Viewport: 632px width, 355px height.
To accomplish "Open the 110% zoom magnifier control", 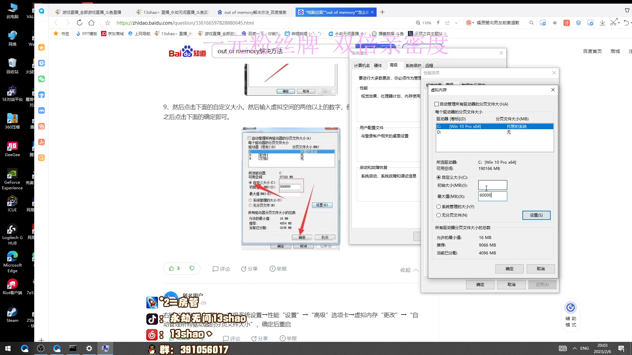I will point(423,23).
